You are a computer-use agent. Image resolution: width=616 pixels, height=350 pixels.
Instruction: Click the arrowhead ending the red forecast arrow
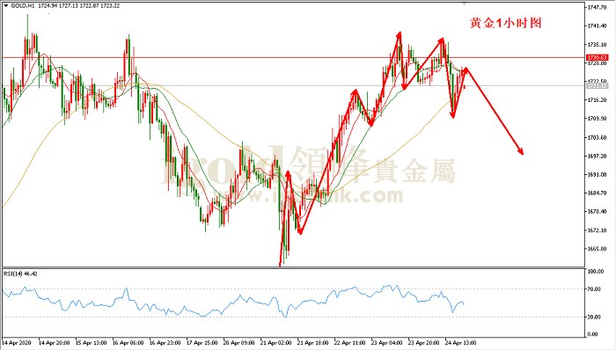click(x=521, y=151)
